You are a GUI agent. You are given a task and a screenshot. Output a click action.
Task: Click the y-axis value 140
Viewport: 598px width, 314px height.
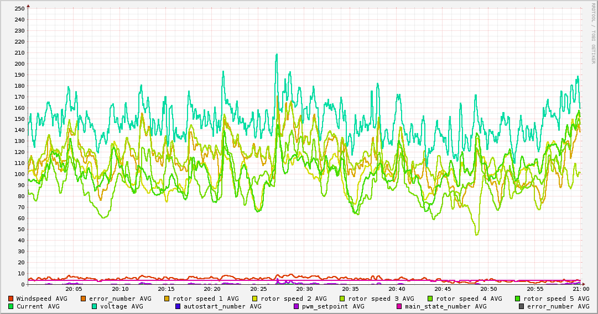click(x=19, y=130)
